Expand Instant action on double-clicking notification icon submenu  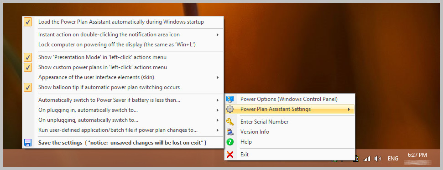click(x=123, y=35)
